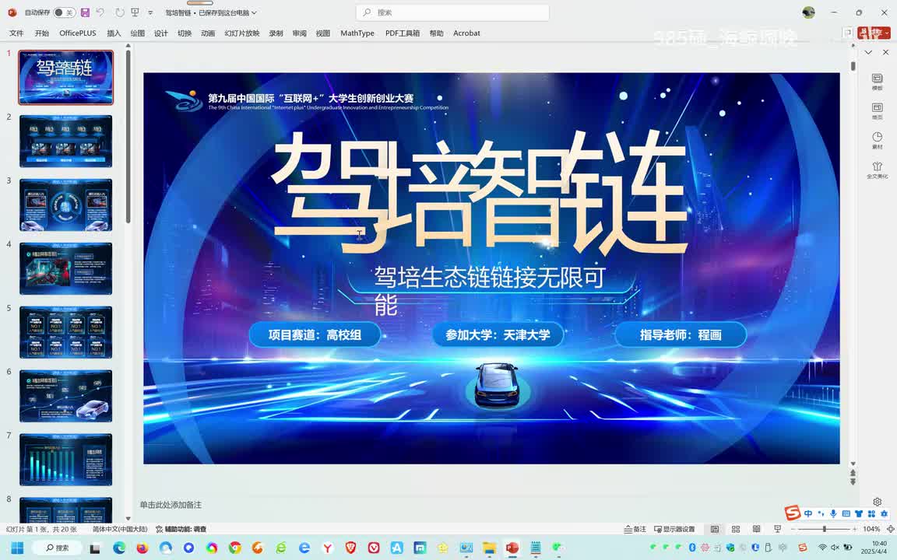
Task: Open the Acrobat tab
Action: click(467, 33)
